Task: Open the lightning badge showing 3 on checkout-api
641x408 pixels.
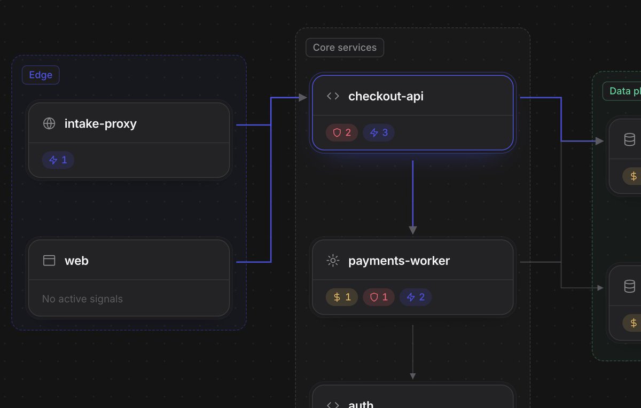Action: coord(379,132)
